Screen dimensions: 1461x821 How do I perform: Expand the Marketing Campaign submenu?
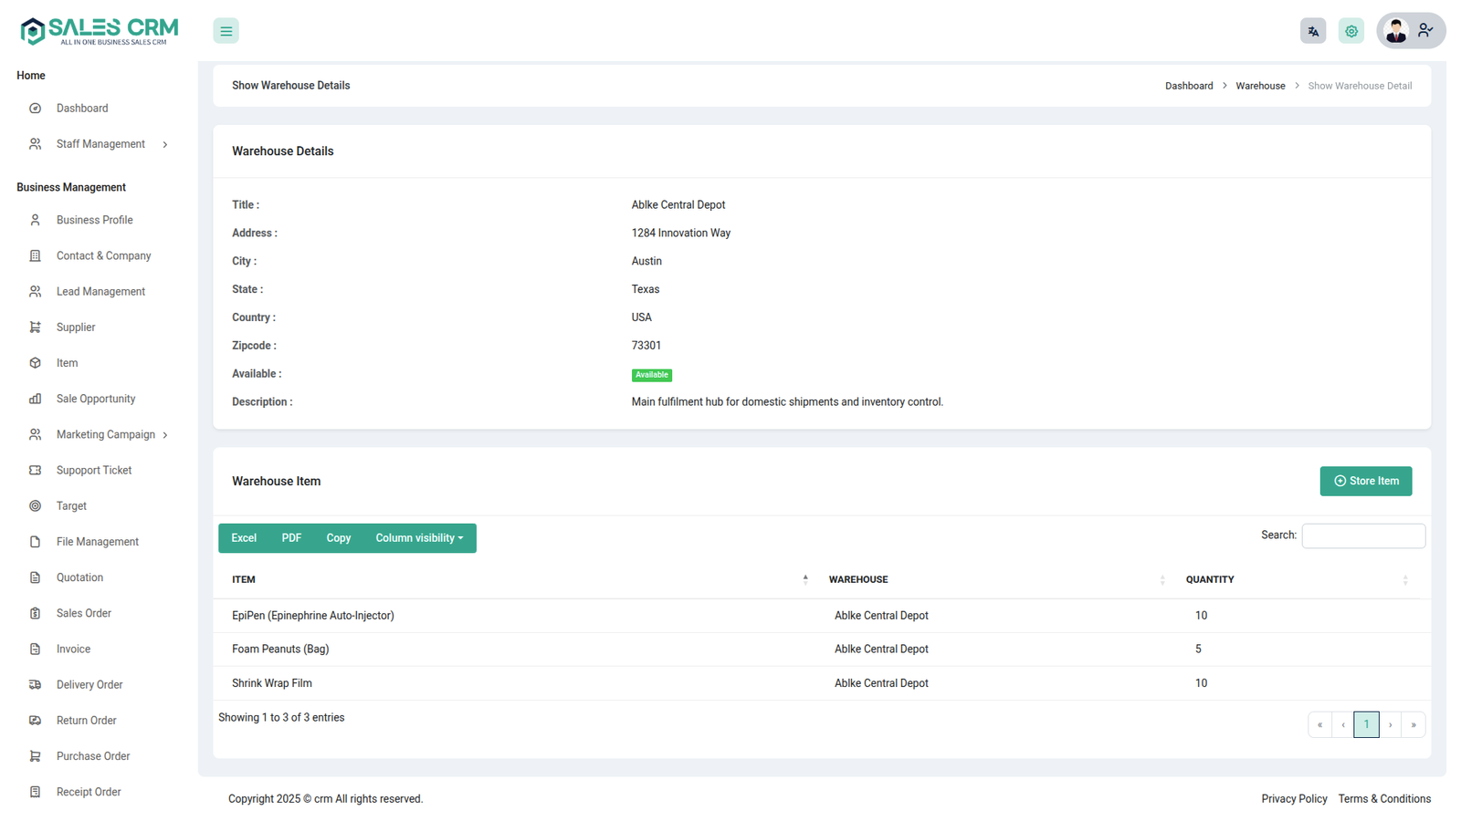[165, 435]
